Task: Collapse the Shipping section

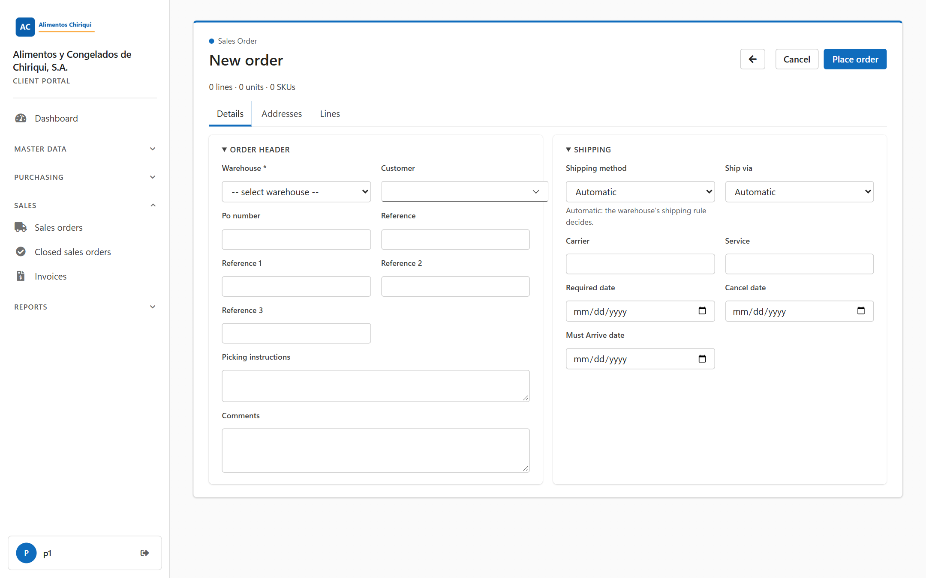Action: 588,149
